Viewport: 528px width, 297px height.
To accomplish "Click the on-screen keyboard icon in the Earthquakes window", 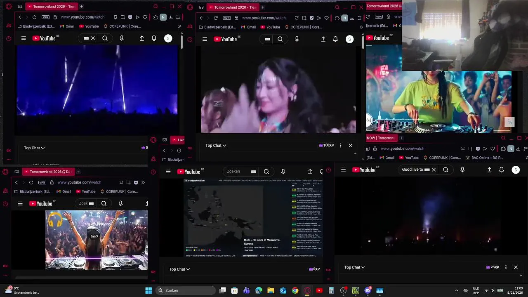I will pos(254,172).
